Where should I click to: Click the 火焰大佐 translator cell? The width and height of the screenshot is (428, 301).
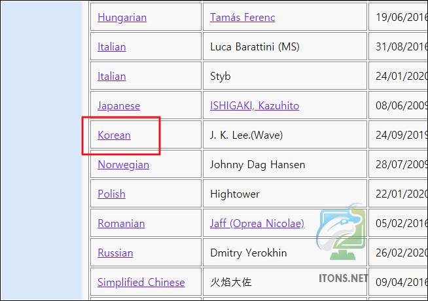click(231, 283)
